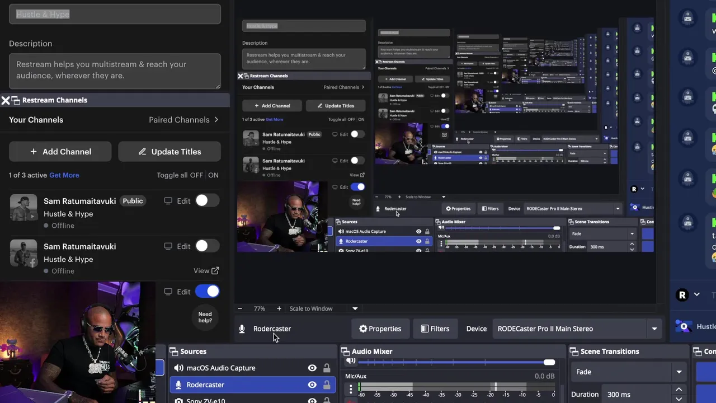This screenshot has width=716, height=403.
Task: Increase the transition Duration with the up arrow
Action: click(679, 390)
